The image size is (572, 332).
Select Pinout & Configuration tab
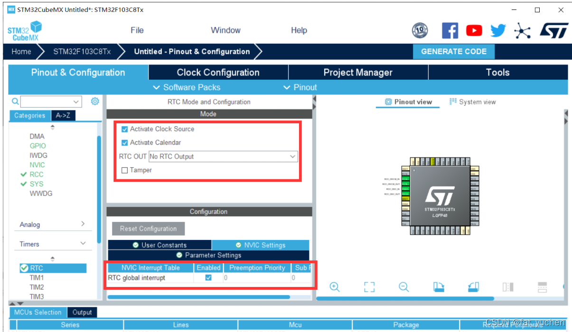pos(78,73)
